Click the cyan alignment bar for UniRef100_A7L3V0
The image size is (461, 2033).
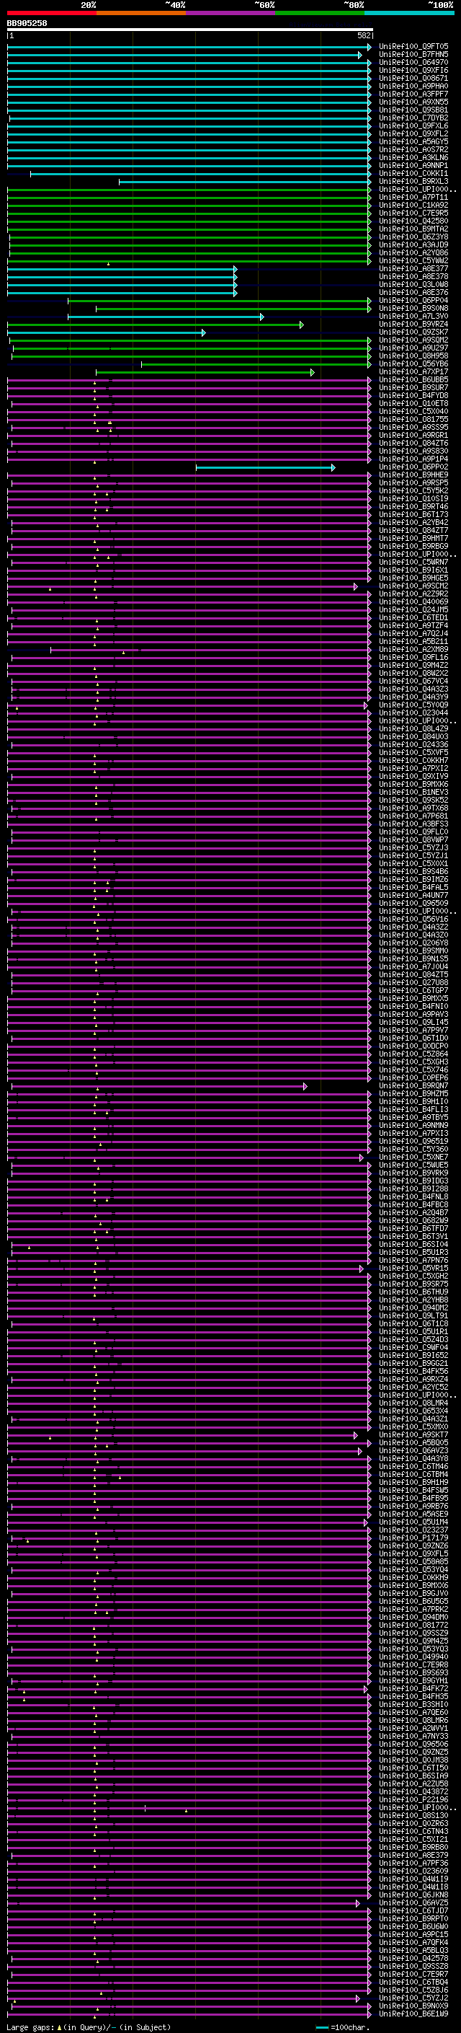166,317
